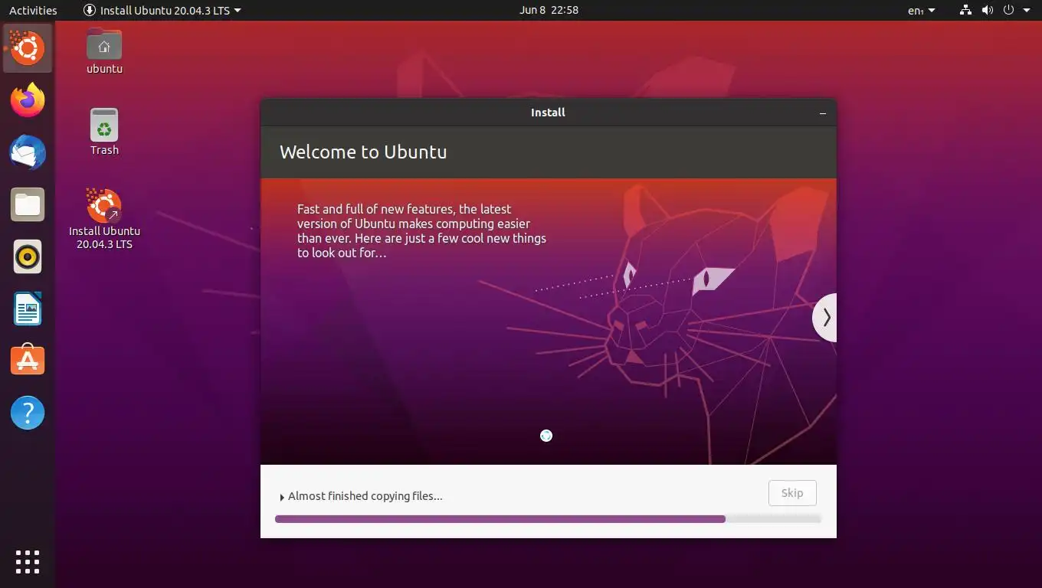Screen dimensions: 1042x588
Task: Click the 'Almost finished copying files...' status text
Action: click(x=365, y=496)
